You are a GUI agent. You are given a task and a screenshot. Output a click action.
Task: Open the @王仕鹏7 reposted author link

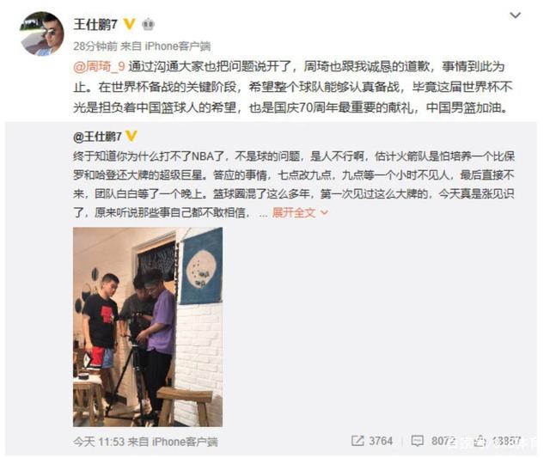pyautogui.click(x=97, y=137)
